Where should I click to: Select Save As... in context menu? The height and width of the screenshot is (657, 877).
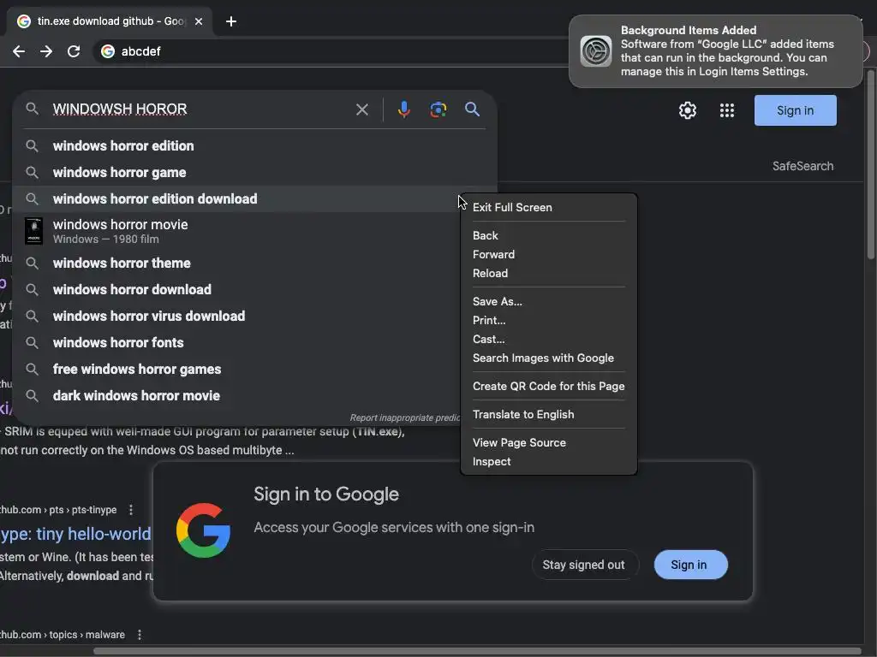click(x=549, y=302)
